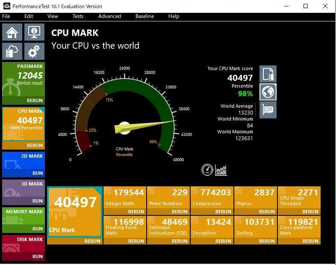
Task: Select the CPU Single Threaded 2271 tile
Action: pos(299,197)
